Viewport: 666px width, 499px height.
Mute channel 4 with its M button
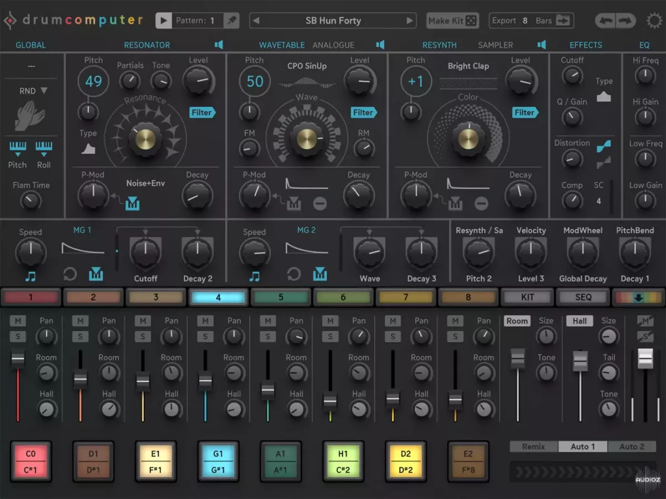coord(205,321)
